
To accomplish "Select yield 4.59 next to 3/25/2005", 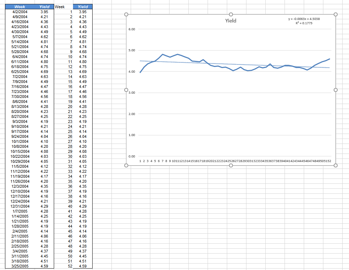I will [44, 266].
